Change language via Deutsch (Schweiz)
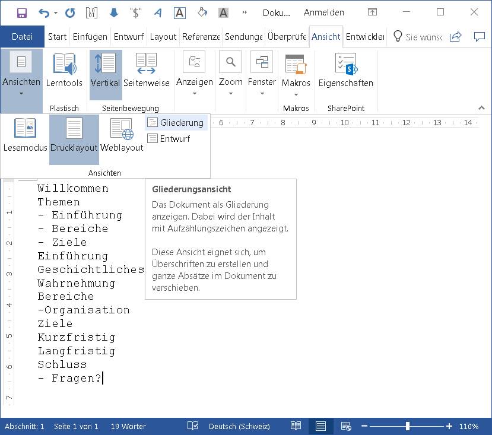This screenshot has width=492, height=435. [x=240, y=426]
